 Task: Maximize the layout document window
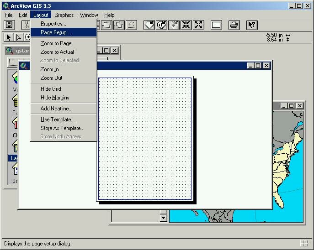[258, 66]
